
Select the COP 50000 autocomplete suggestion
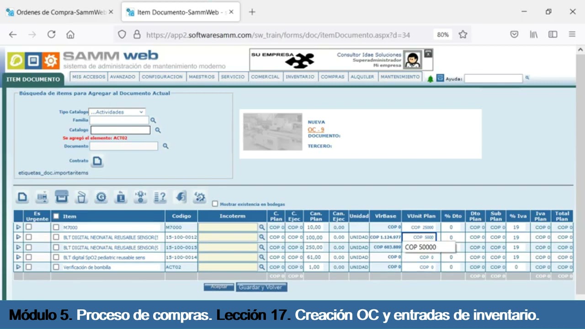(428, 247)
